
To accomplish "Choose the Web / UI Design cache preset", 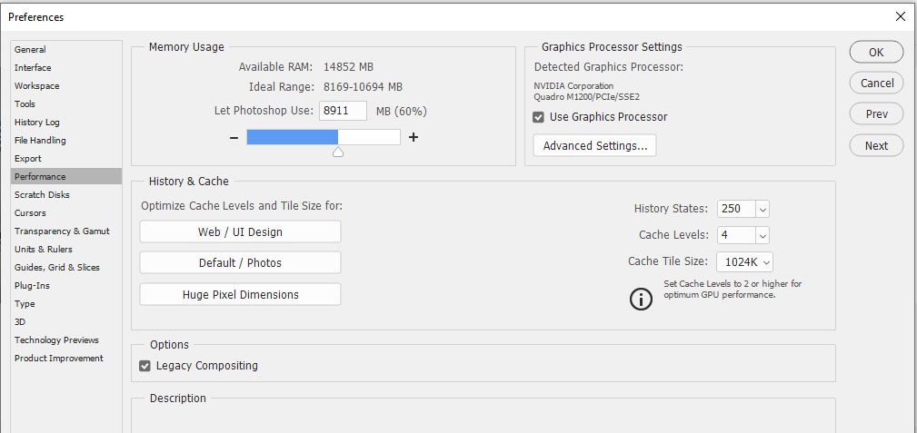I will 240,232.
